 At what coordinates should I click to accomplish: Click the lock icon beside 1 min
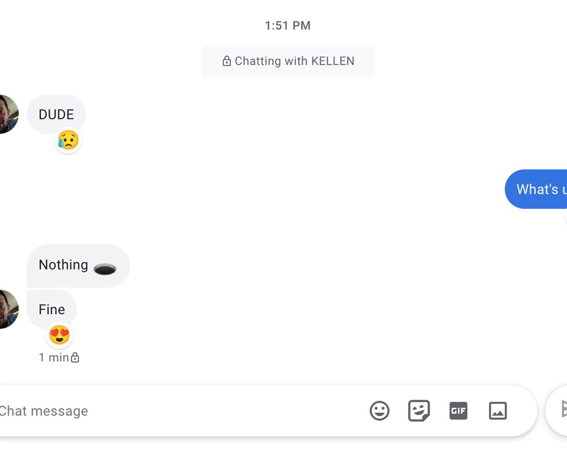(75, 358)
